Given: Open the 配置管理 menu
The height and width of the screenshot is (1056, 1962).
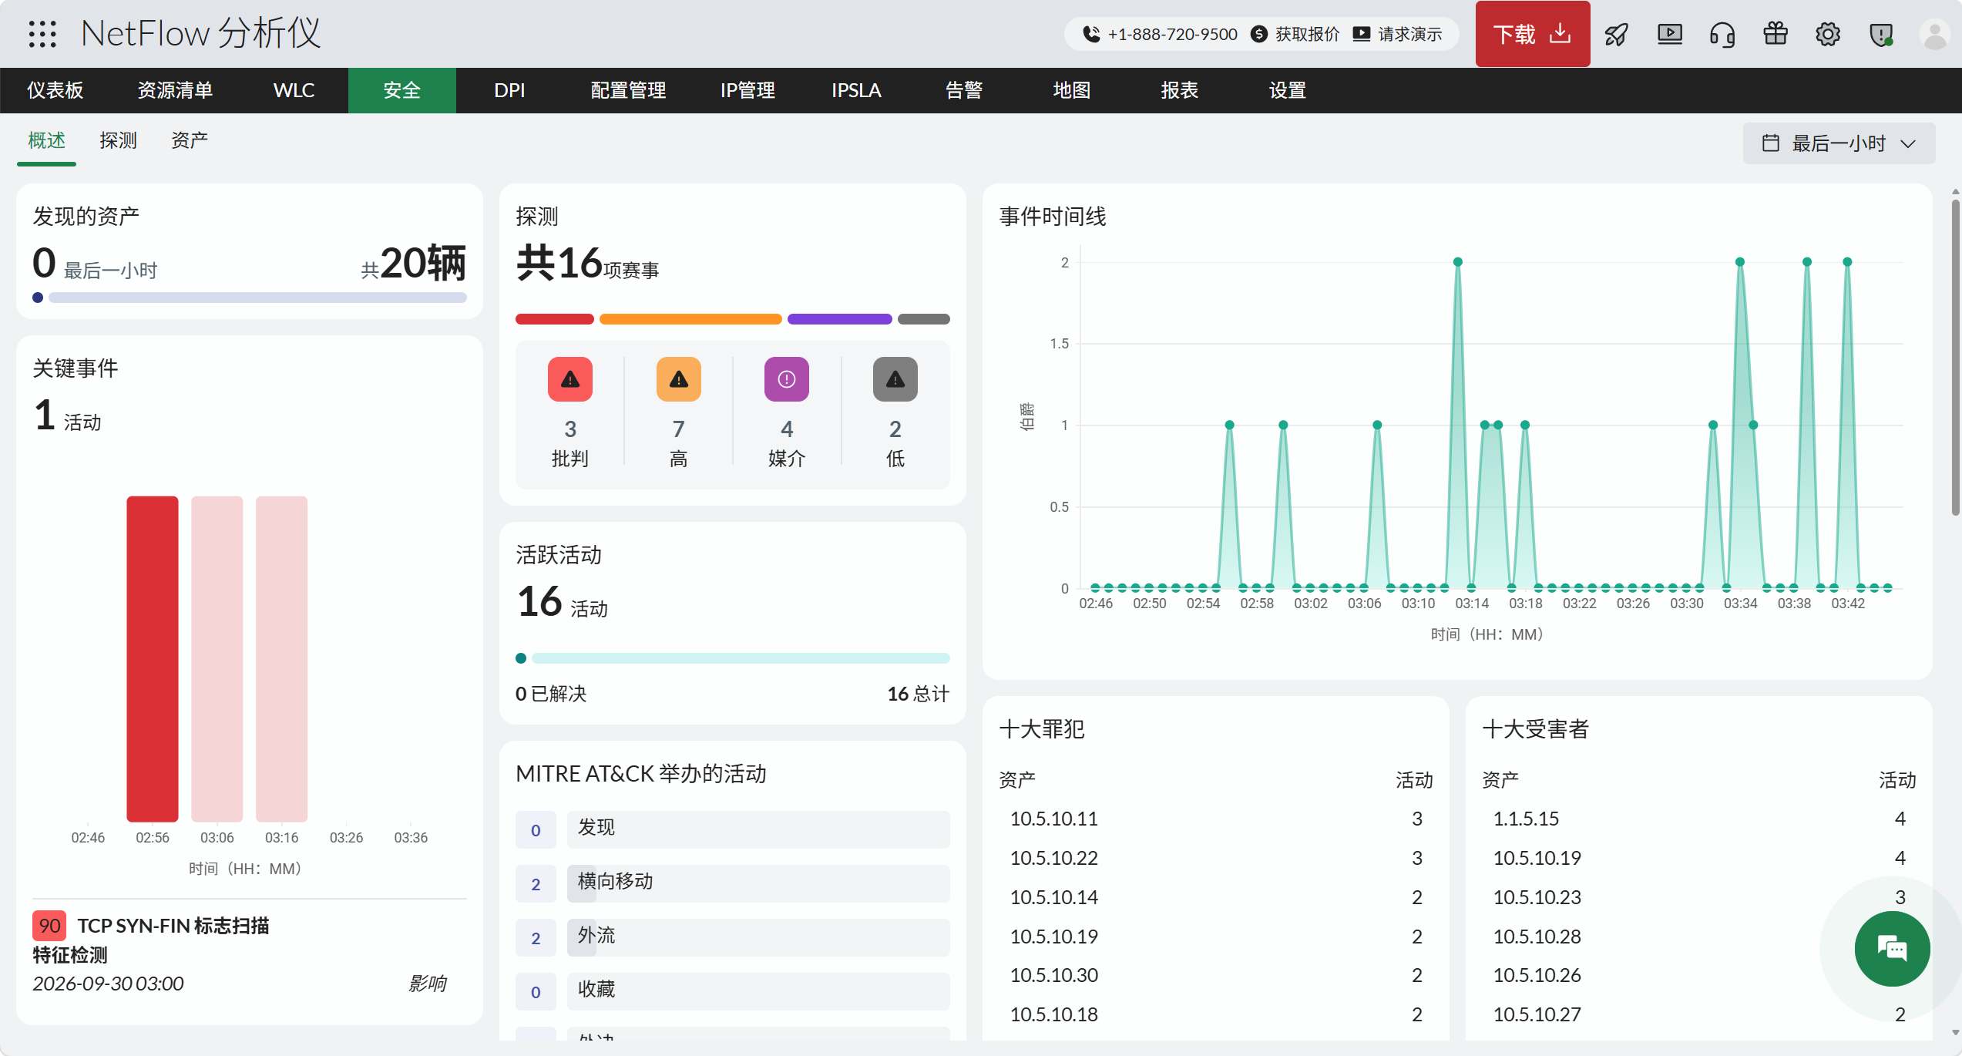Looking at the screenshot, I should click(x=628, y=90).
